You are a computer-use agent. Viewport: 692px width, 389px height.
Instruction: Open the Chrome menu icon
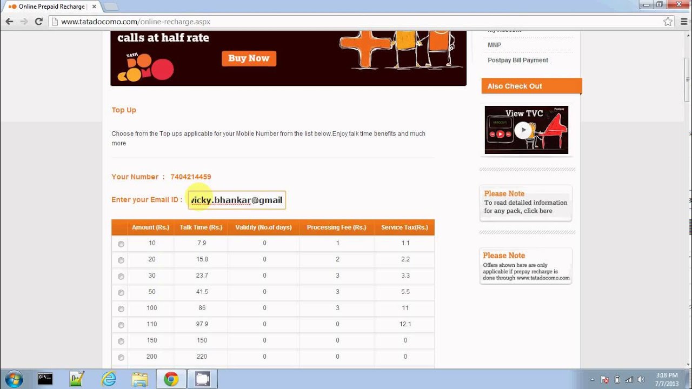pos(683,22)
